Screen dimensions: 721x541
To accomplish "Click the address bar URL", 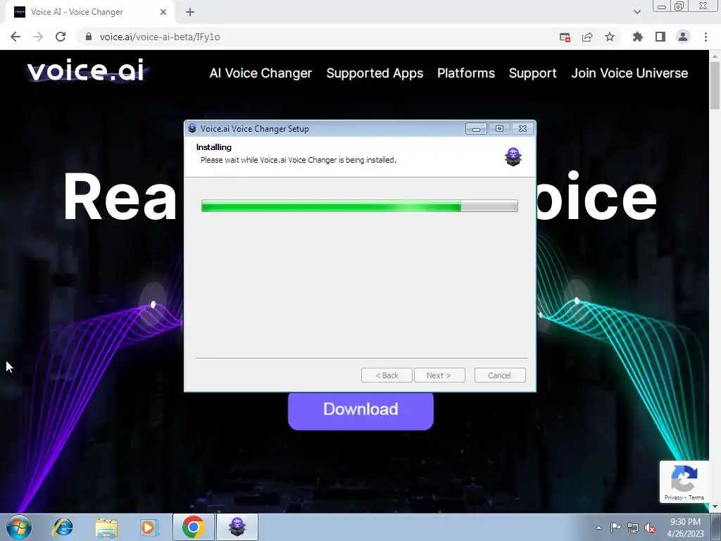I will click(x=160, y=37).
